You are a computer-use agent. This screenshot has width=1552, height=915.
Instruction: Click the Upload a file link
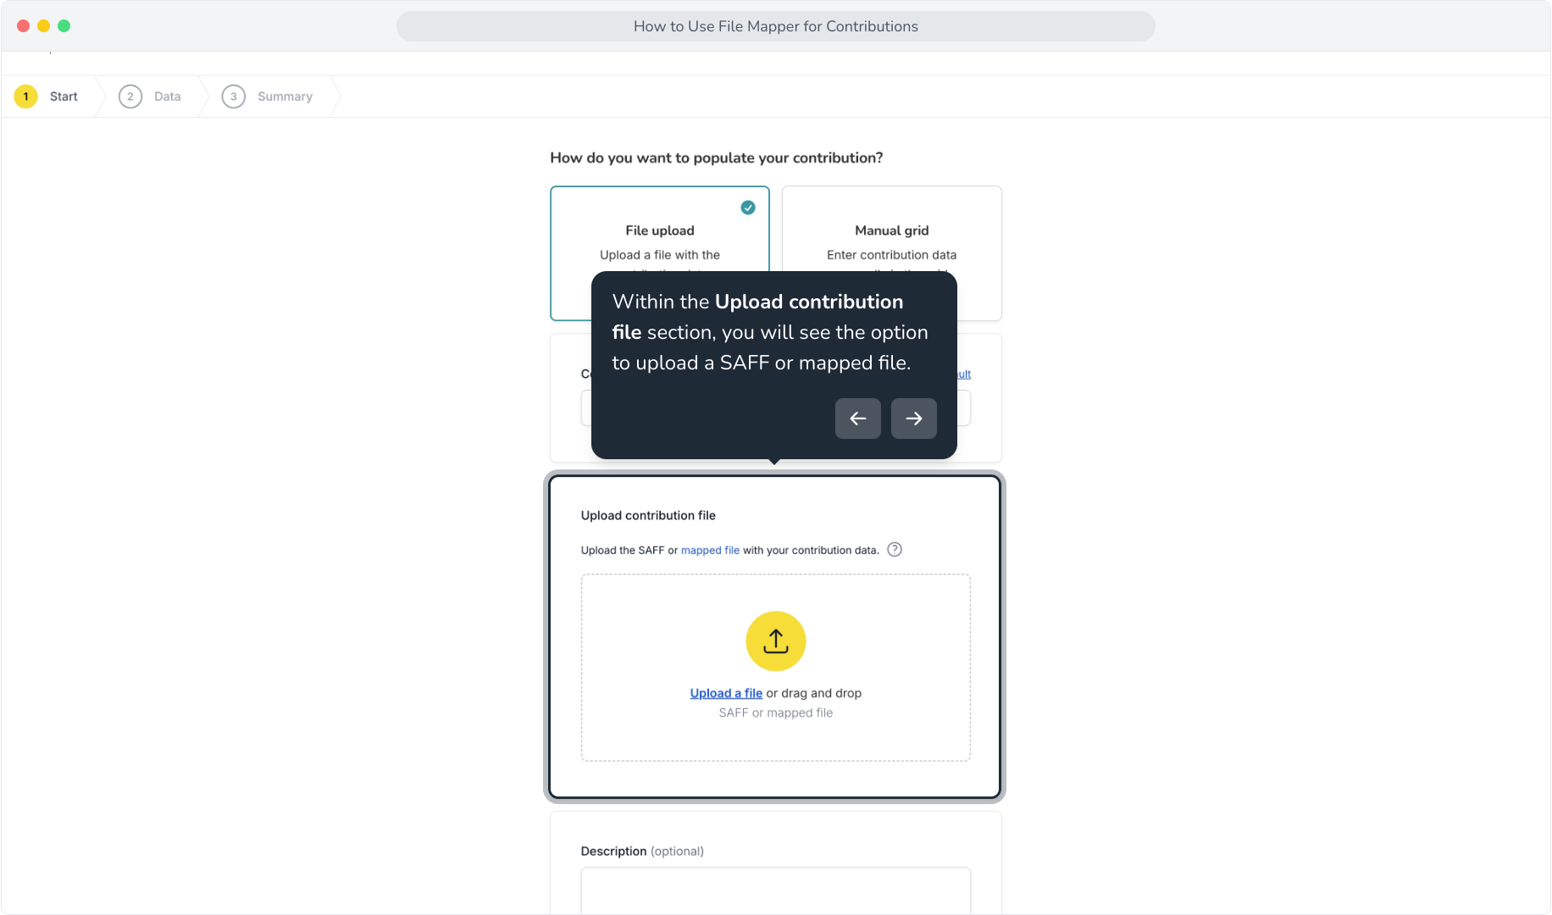726,693
